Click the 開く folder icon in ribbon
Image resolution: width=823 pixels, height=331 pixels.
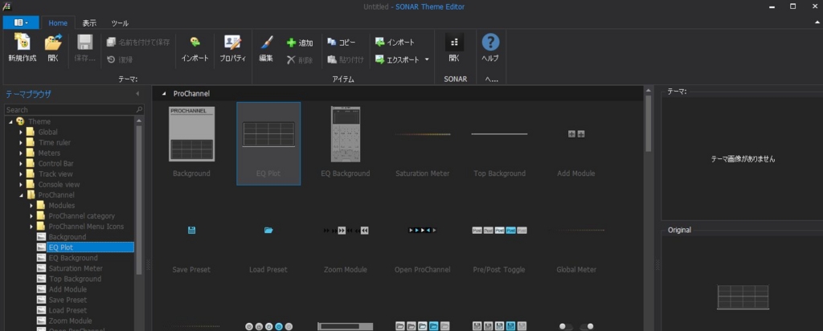(x=53, y=43)
